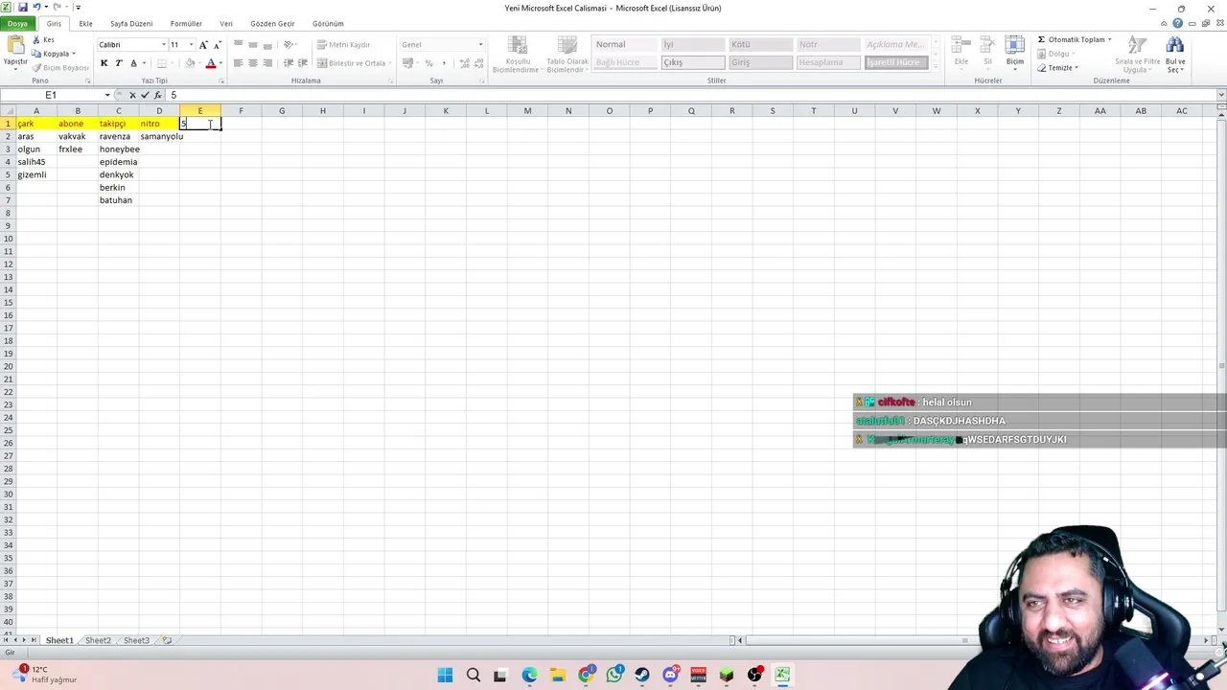Click the fill color bucket icon

[x=190, y=63]
